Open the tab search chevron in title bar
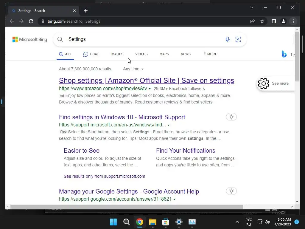The width and height of the screenshot is (305, 229). tap(251, 7)
